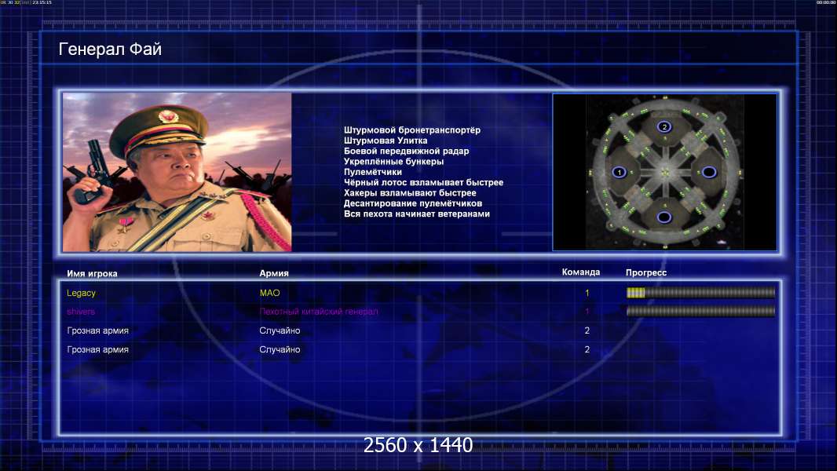Click the Прогресс column header
This screenshot has width=837, height=471.
(646, 272)
